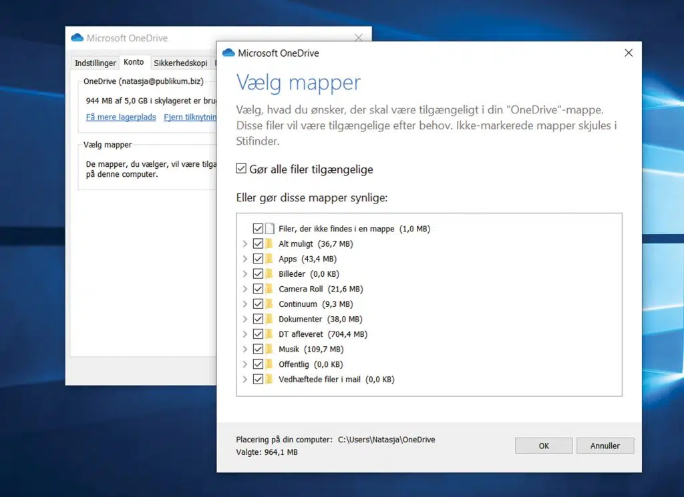
Task: Click the path C:\Users\Natasja\OneDrive
Action: 387,440
